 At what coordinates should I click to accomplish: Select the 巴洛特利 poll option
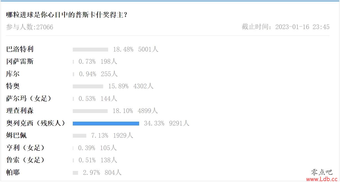click(x=20, y=49)
